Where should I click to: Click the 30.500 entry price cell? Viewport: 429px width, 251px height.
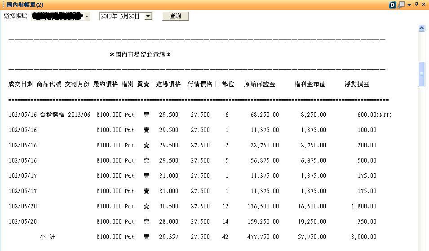169,207
